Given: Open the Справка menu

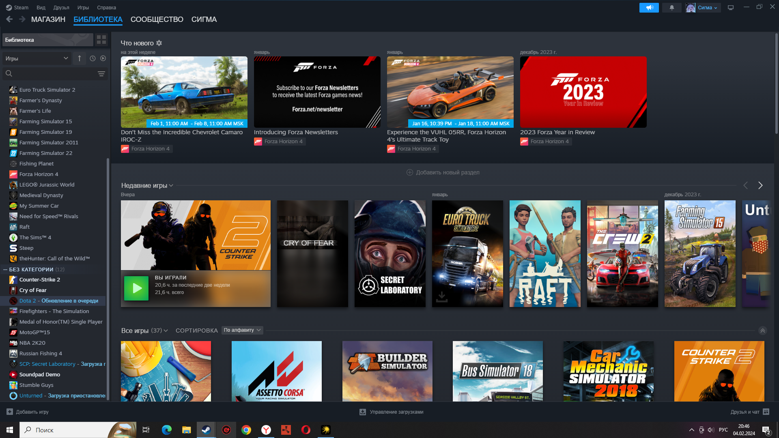Looking at the screenshot, I should [x=107, y=7].
